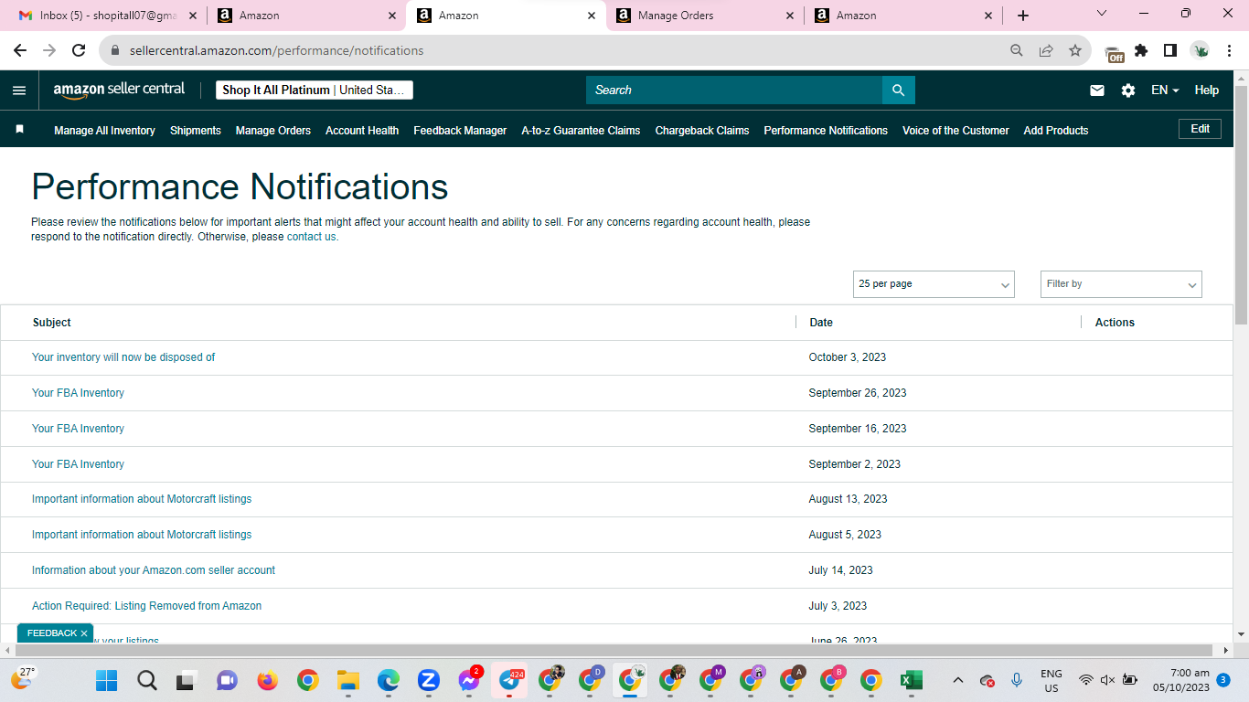Viewport: 1249px width, 702px height.
Task: Open Manage All Inventory menu item
Action: [x=104, y=131]
